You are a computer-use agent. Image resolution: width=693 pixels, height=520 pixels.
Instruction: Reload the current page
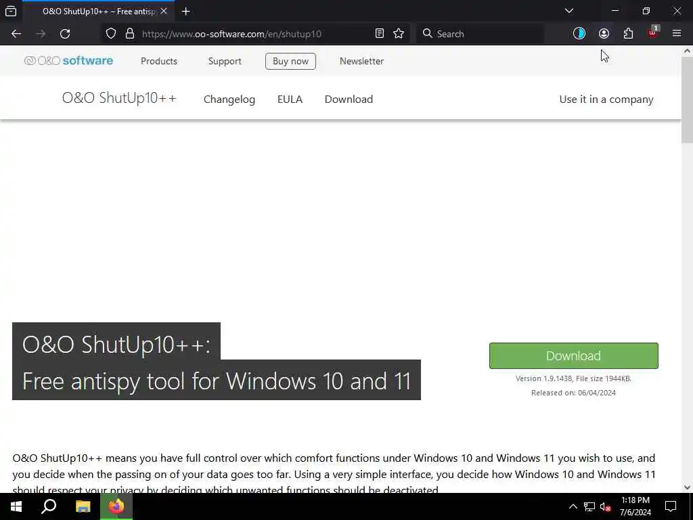pos(65,34)
